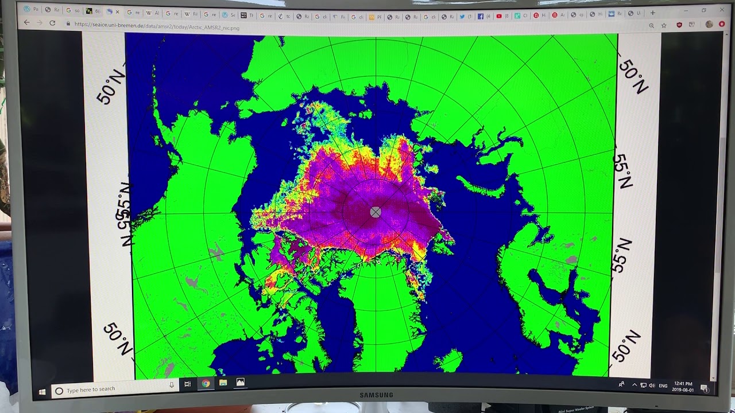Switch to the "tc" tab
The width and height of the screenshot is (735, 413).
[x=285, y=16]
